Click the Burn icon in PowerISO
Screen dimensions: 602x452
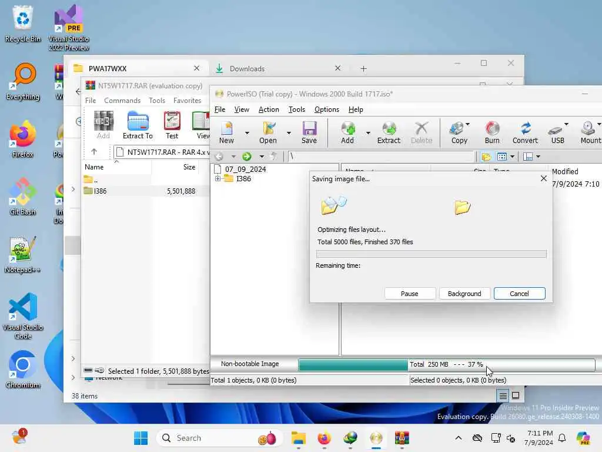(x=492, y=132)
